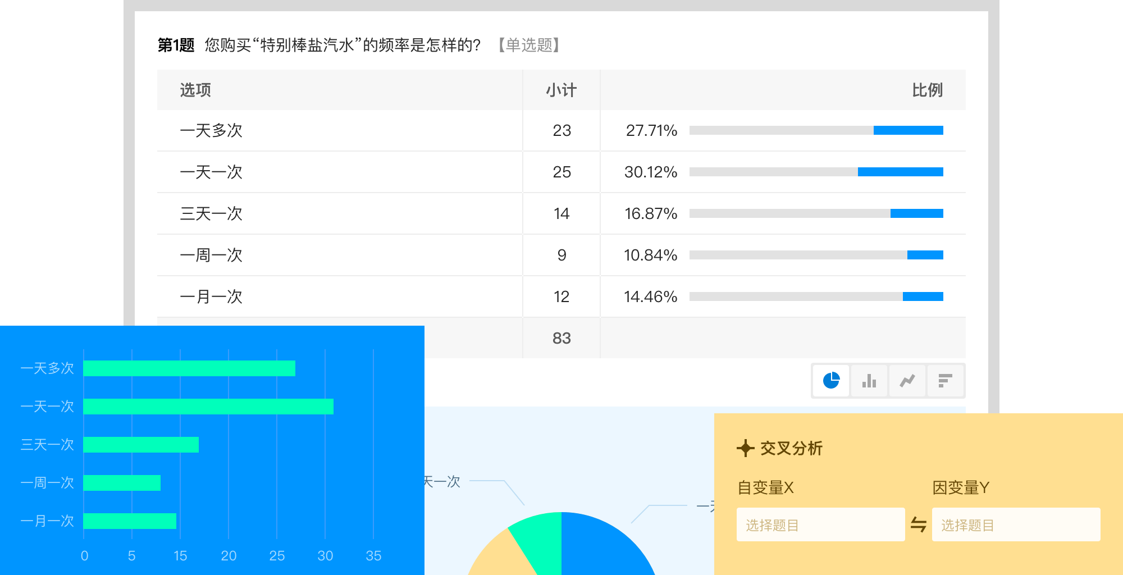Click the 因变量Y label

point(961,487)
